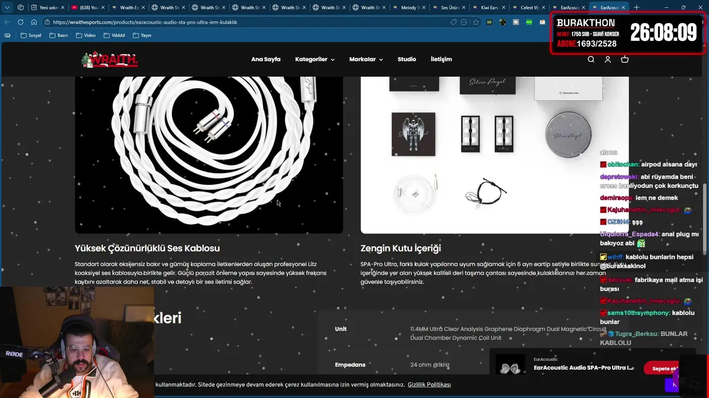Open the equalizer extension icon
The image size is (709, 398).
point(490,22)
